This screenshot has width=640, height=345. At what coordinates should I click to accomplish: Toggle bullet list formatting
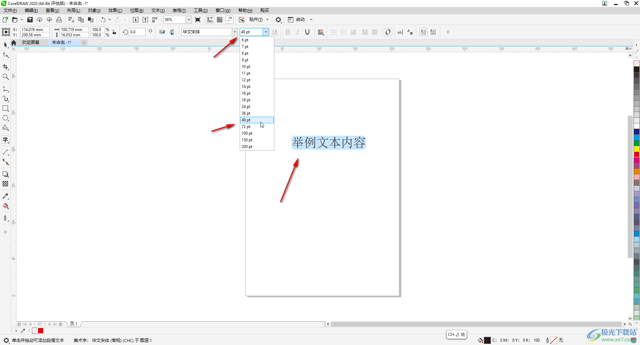(334, 32)
